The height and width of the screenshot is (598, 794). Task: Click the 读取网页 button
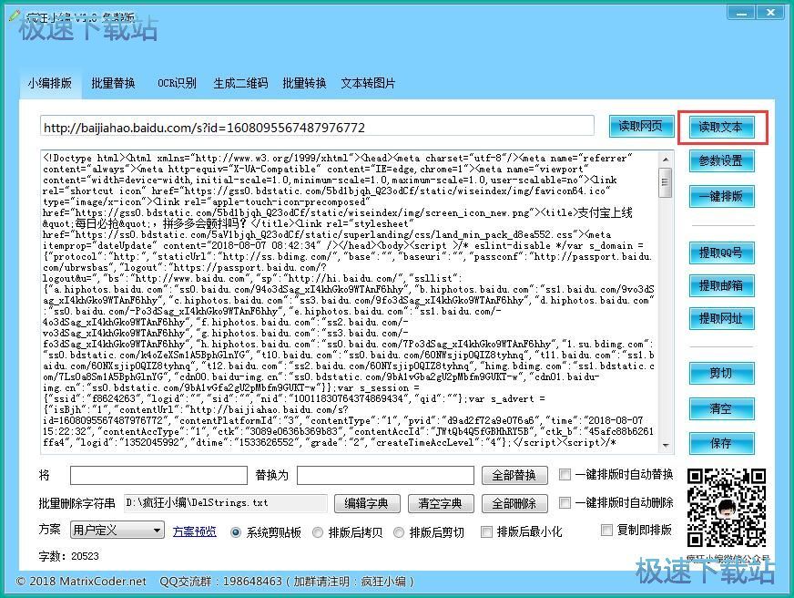coord(642,126)
